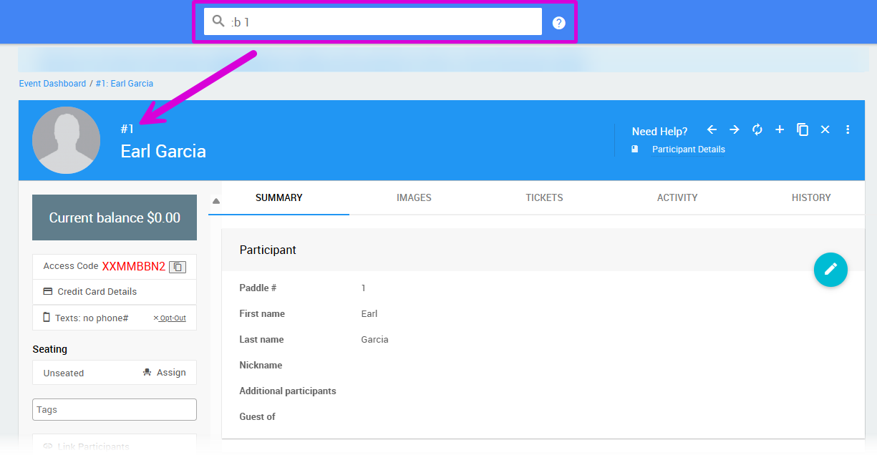Click into the Tags input field
This screenshot has height=455, width=877.
[115, 410]
